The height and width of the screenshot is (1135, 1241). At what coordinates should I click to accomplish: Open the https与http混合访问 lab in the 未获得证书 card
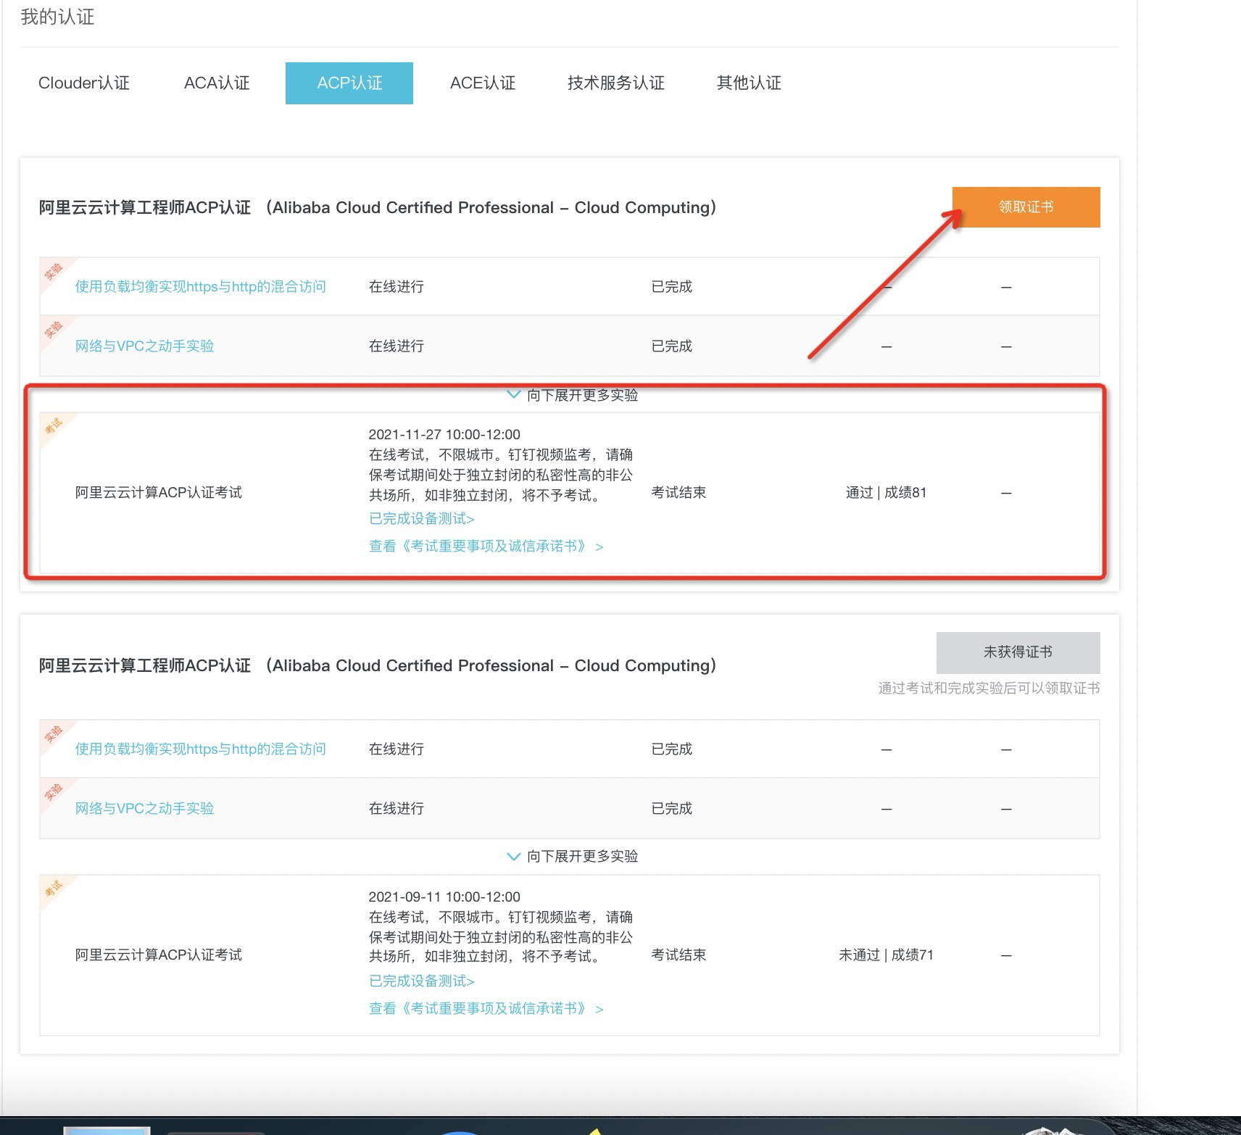(x=201, y=749)
